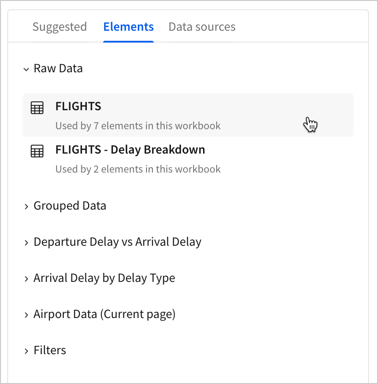378x384 pixels.
Task: Click Arrival Delay by Delay Type label
Action: (104, 278)
